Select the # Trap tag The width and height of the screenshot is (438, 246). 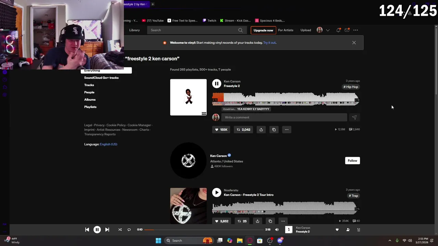click(x=353, y=196)
